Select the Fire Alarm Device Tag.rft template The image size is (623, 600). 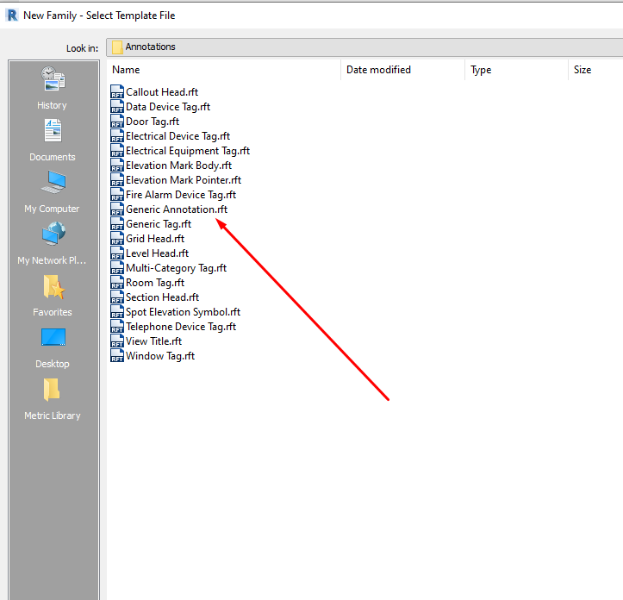coord(181,195)
